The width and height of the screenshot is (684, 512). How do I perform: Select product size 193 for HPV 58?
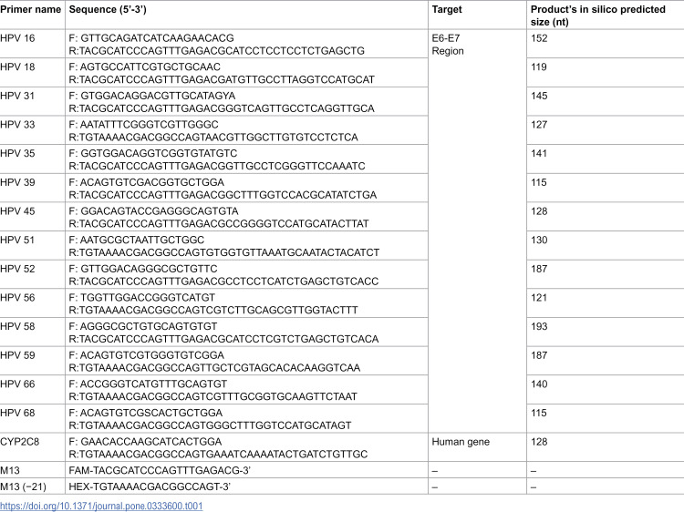(x=539, y=327)
